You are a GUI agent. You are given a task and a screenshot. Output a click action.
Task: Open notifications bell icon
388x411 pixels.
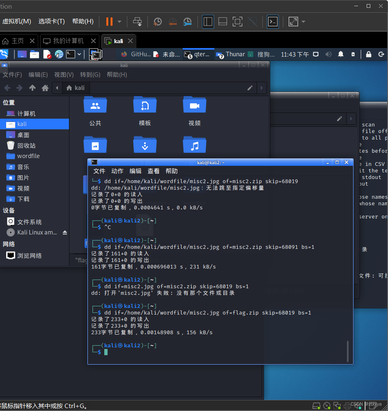tap(340, 54)
